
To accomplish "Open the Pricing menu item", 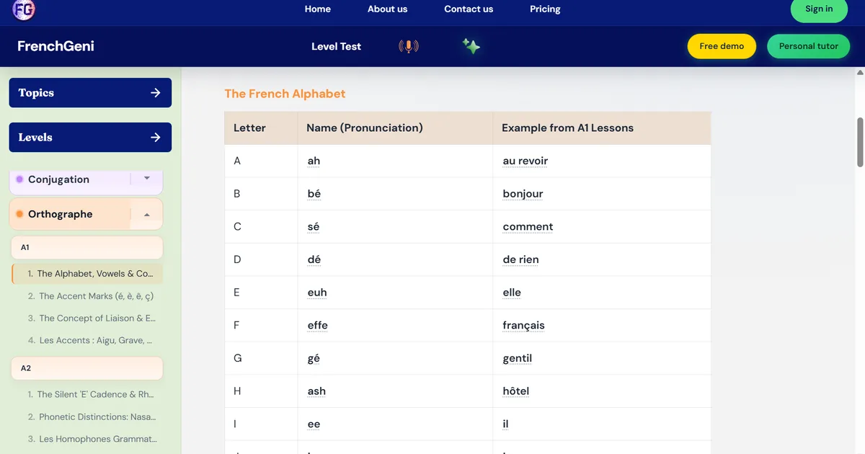I will pos(545,9).
